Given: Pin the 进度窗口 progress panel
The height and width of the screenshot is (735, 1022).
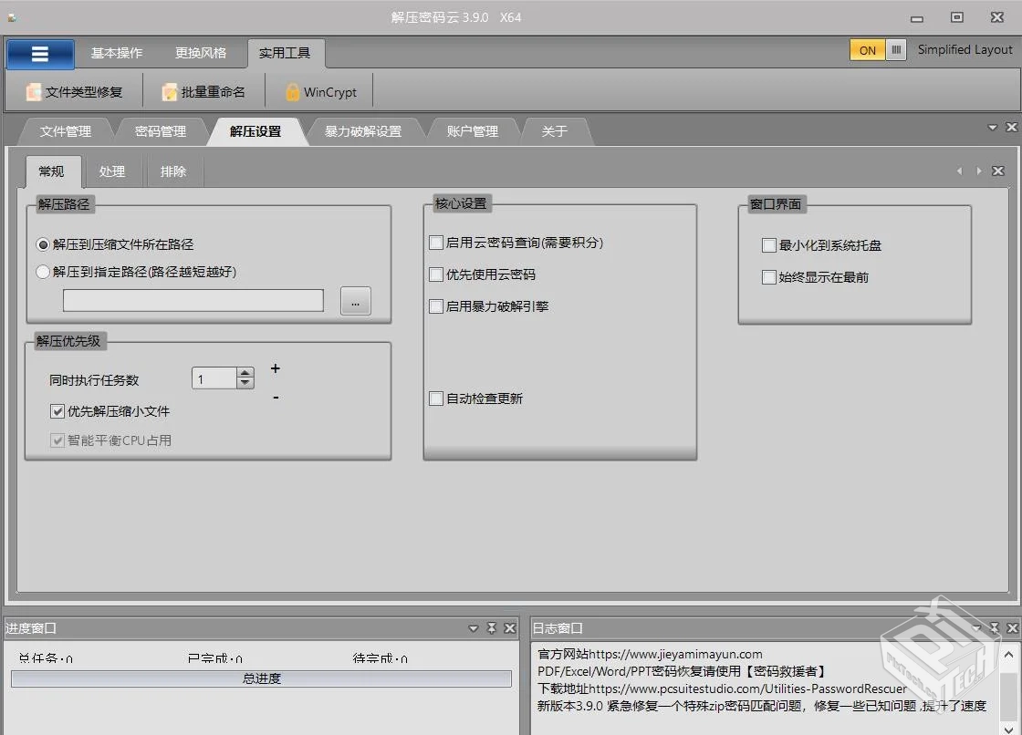Looking at the screenshot, I should point(492,627).
